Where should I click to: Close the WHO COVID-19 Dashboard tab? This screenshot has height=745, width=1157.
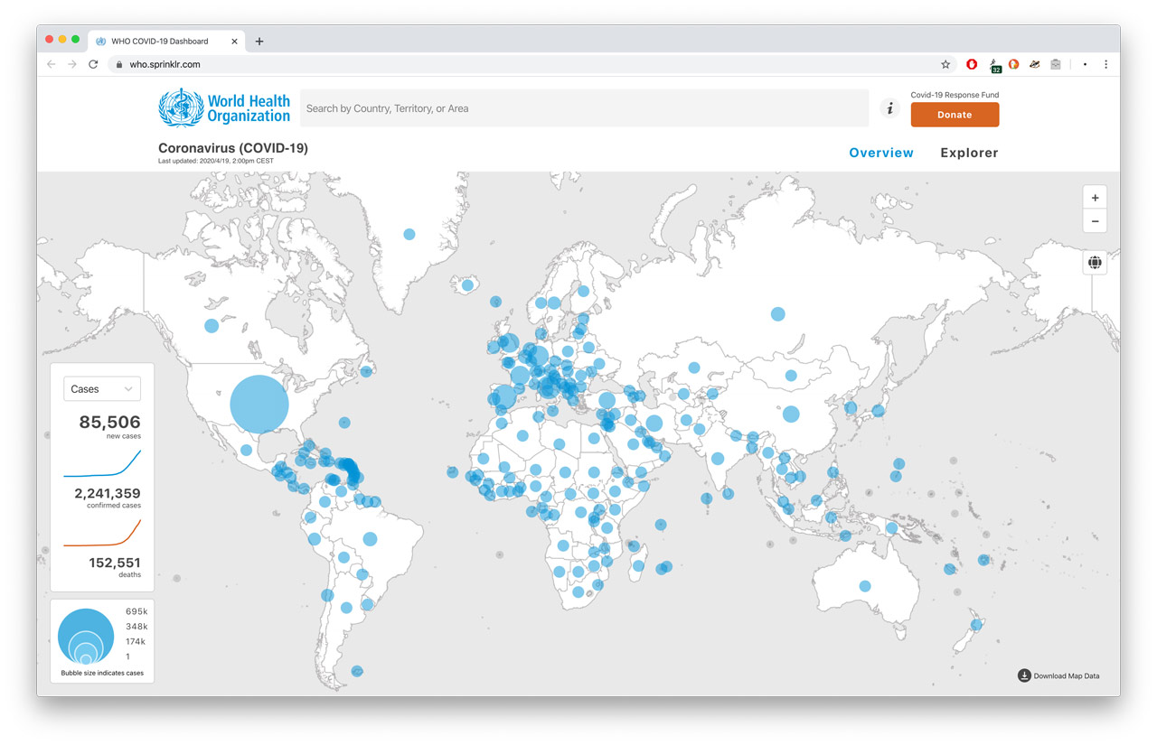pyautogui.click(x=234, y=42)
